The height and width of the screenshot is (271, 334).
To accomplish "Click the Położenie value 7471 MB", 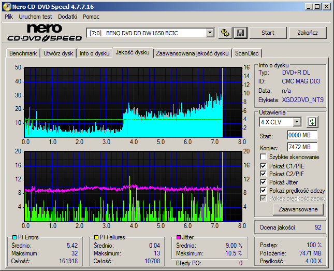I will 310,253.
